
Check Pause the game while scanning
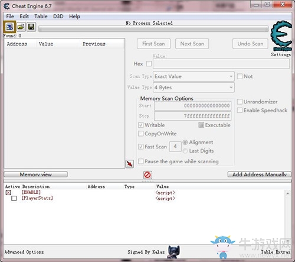tap(140, 161)
